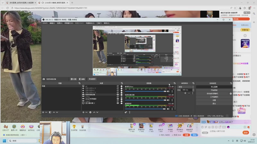Add a transition with plus icon
257x144 pixels.
coord(185,93)
